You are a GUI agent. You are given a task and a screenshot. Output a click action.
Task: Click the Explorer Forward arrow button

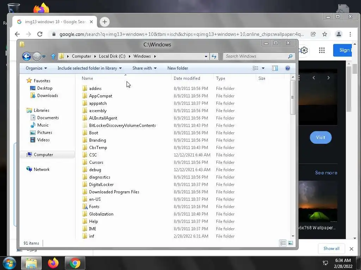(37, 56)
